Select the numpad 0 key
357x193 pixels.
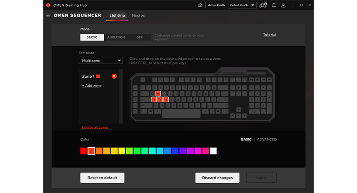[x=254, y=111]
